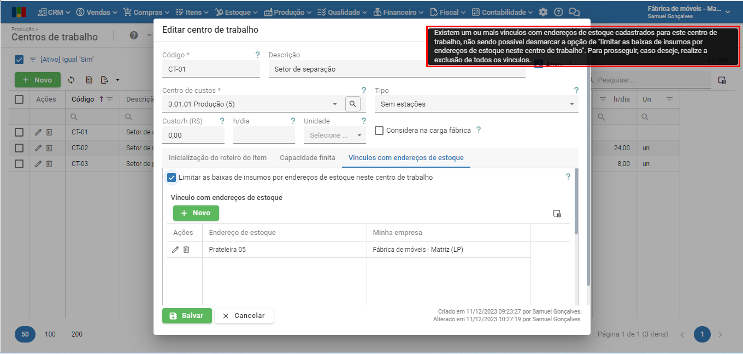Edit row CT-02 with pencil icon
743x354 pixels.
pos(38,148)
